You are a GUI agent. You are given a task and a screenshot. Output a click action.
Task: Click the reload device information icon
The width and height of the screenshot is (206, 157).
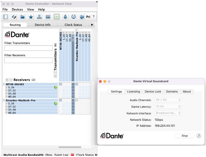tap(14, 17)
